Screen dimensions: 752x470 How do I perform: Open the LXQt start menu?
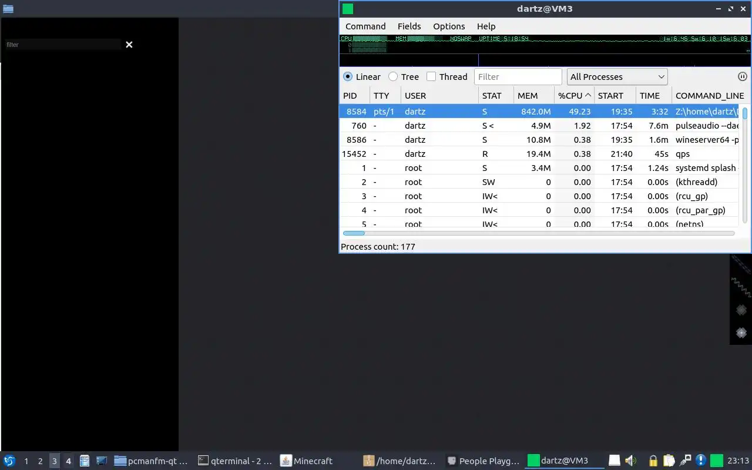point(9,461)
